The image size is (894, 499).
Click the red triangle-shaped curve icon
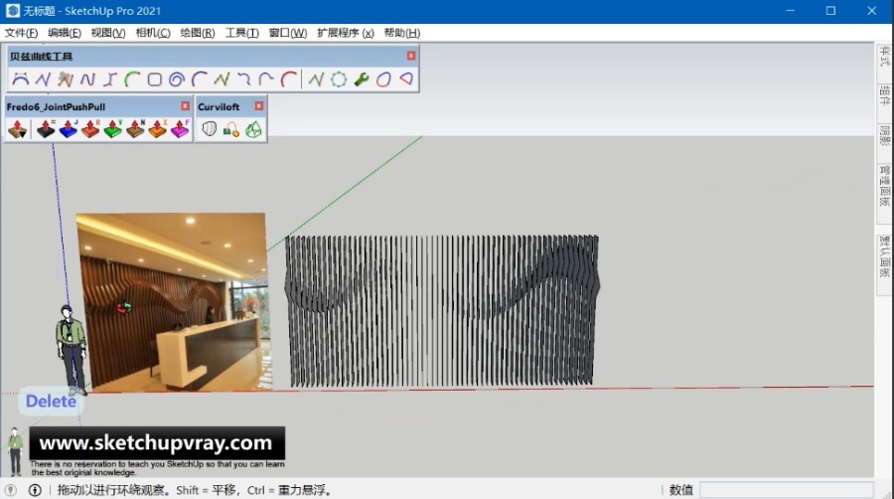tap(406, 80)
